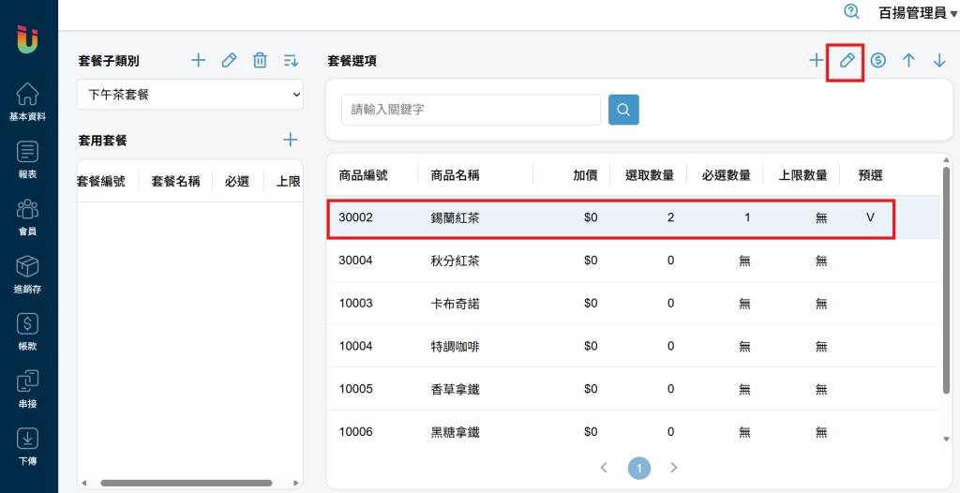
Task: Open 基本資料 in the sidebar
Action: [x=27, y=102]
